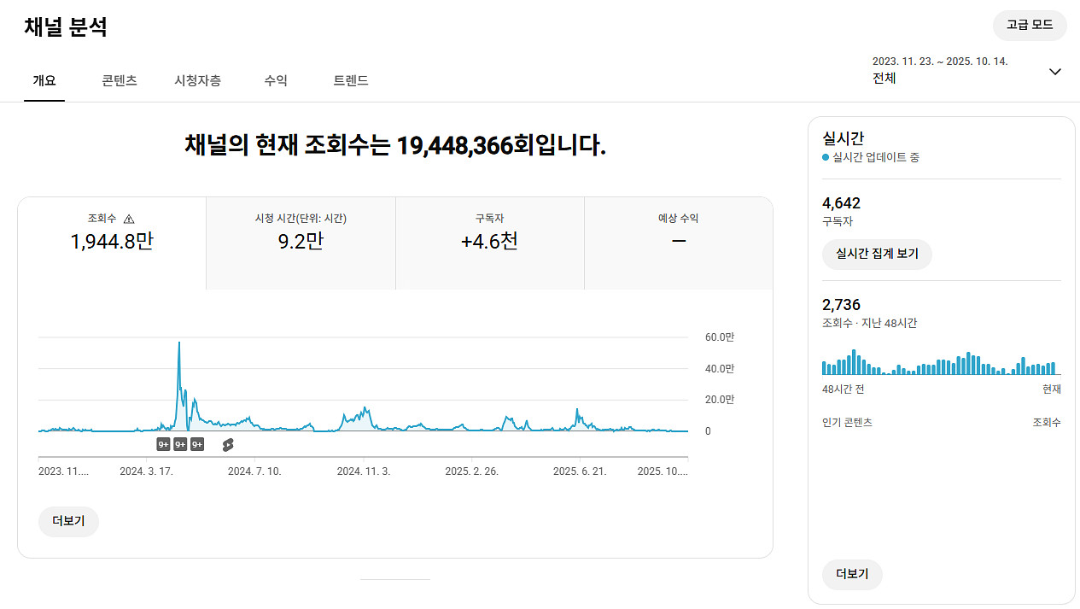Image resolution: width=1080 pixels, height=609 pixels.
Task: Open the 시청자층 tab
Action: (x=197, y=81)
